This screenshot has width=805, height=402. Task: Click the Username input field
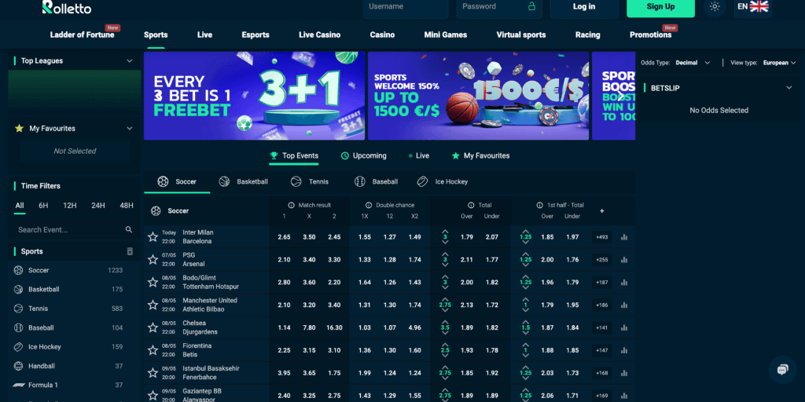pyautogui.click(x=405, y=7)
